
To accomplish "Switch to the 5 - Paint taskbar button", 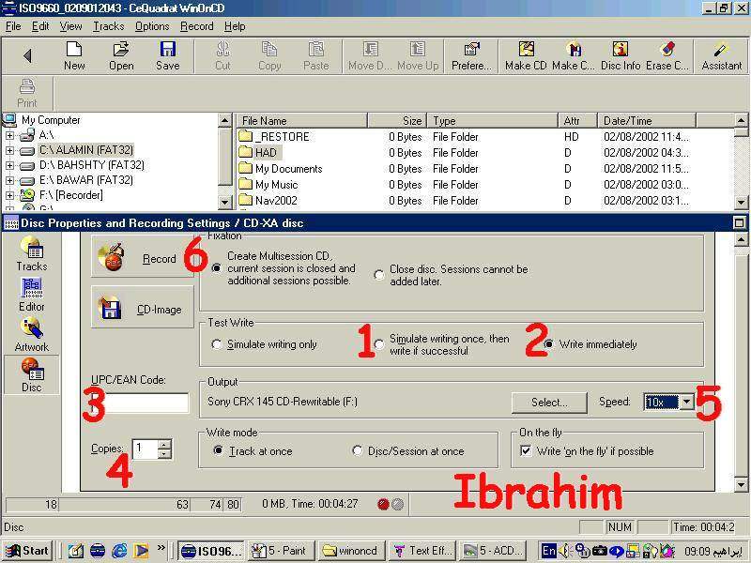I will coord(281,551).
